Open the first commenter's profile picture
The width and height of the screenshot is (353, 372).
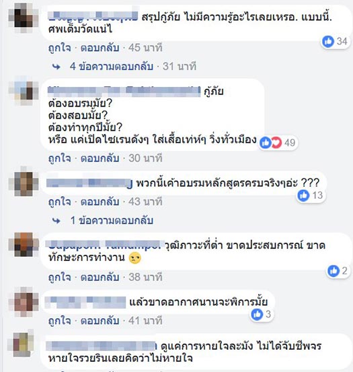click(24, 18)
